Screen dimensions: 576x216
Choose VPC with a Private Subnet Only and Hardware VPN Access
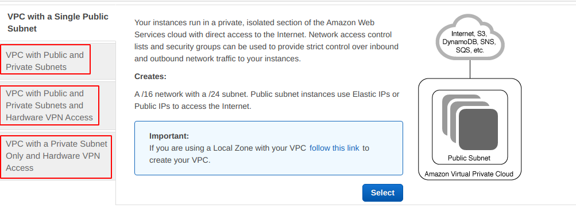coord(56,156)
